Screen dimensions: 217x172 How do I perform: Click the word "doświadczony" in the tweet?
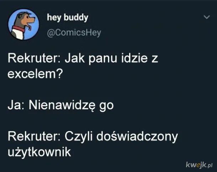coord(137,136)
